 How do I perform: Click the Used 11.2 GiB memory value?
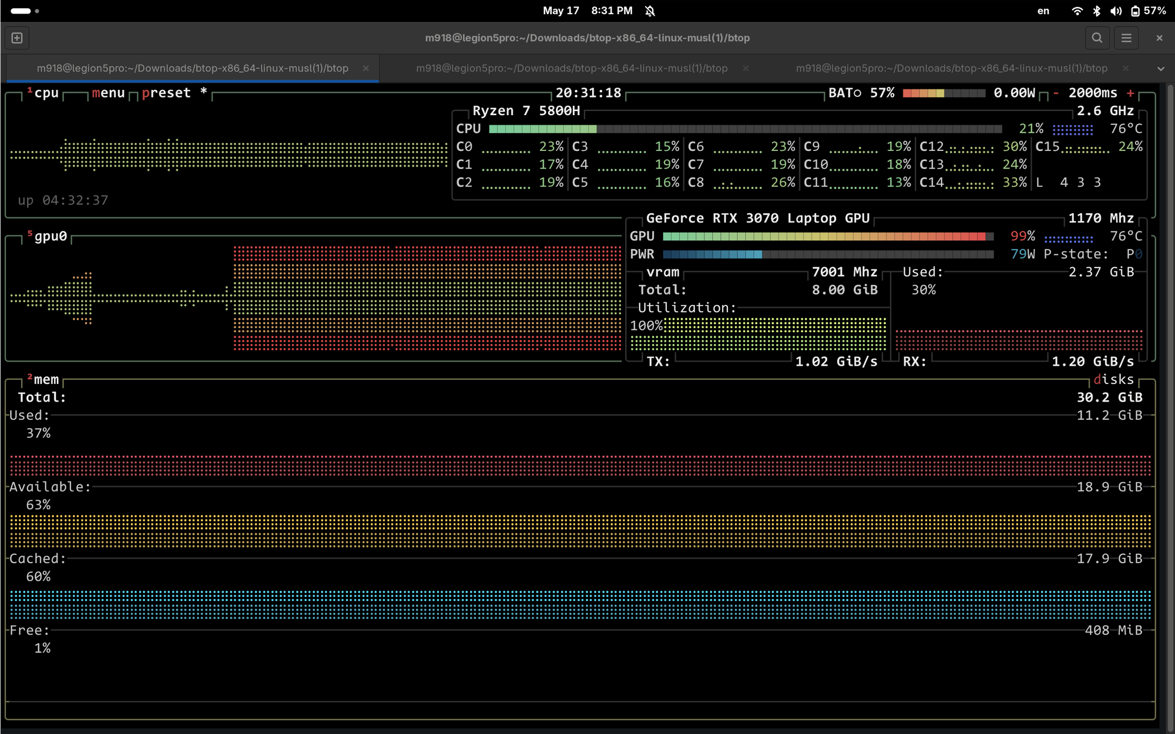1109,416
